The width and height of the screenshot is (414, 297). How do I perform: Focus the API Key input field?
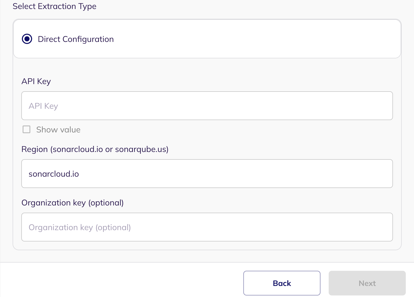pos(207,106)
